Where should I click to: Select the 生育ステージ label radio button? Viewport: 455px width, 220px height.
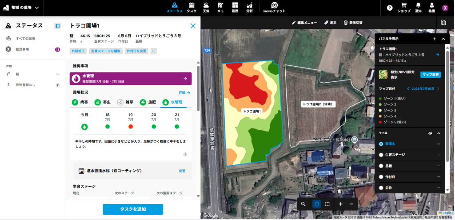[381, 155]
